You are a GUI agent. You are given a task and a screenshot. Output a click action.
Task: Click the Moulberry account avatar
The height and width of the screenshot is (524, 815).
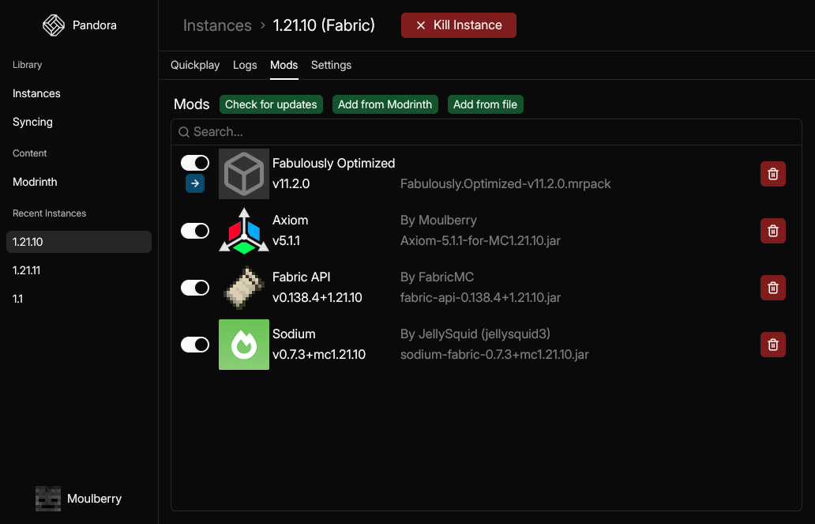(48, 499)
